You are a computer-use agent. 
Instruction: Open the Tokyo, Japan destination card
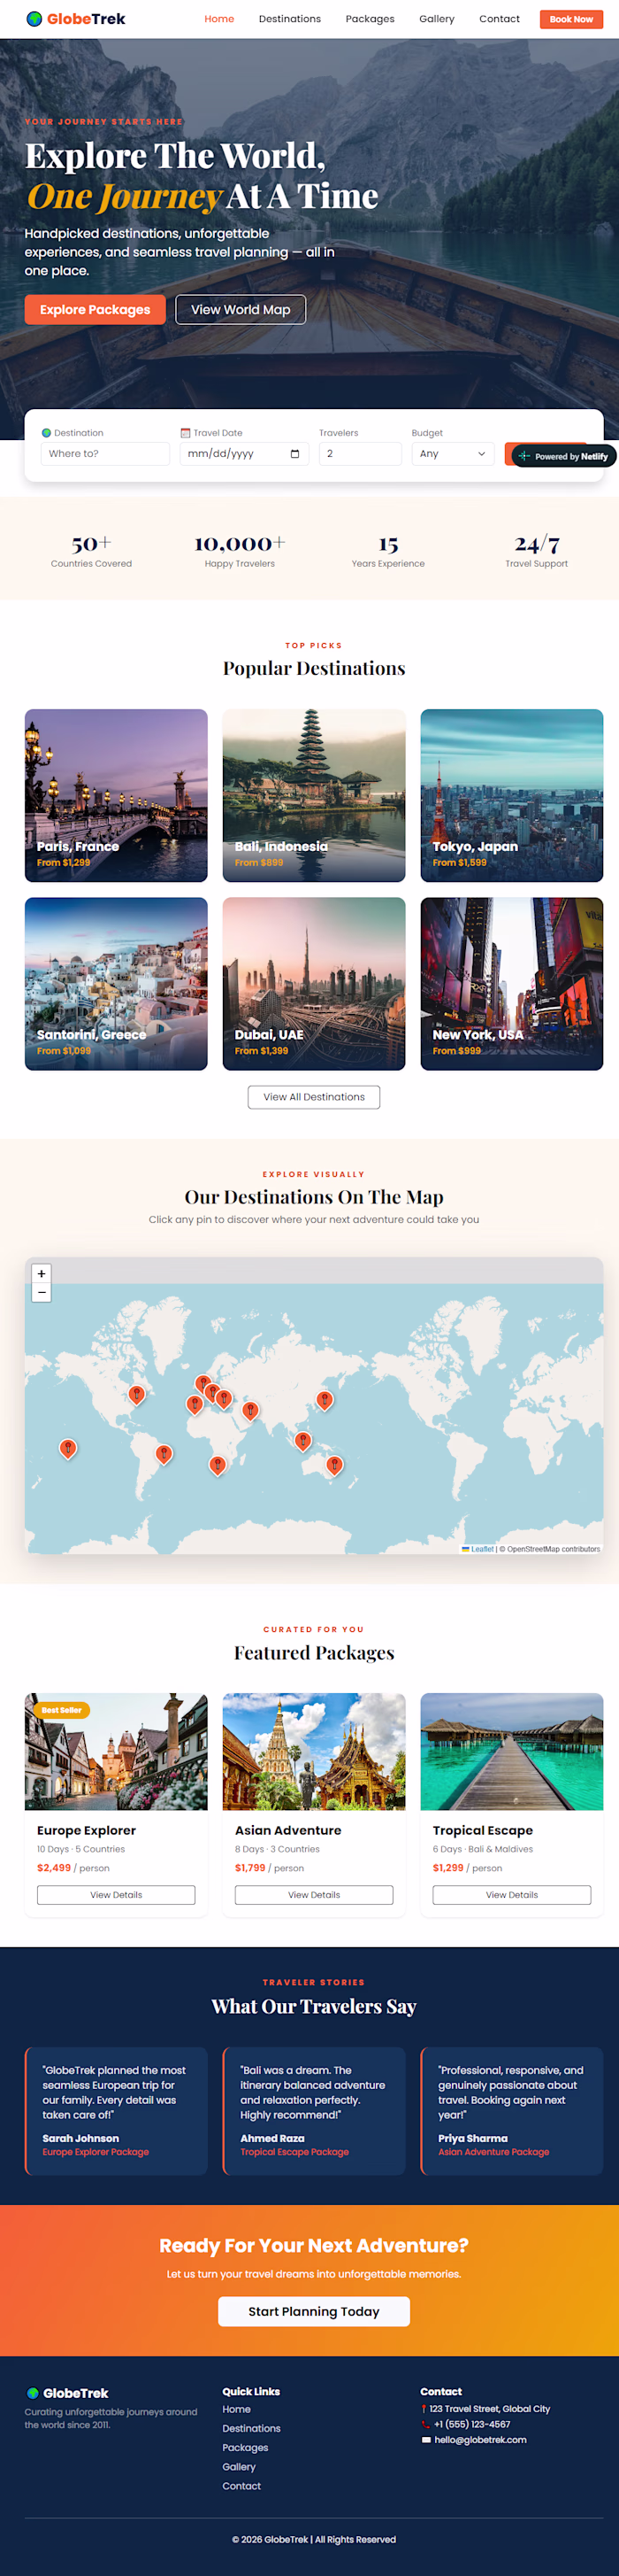click(511, 795)
